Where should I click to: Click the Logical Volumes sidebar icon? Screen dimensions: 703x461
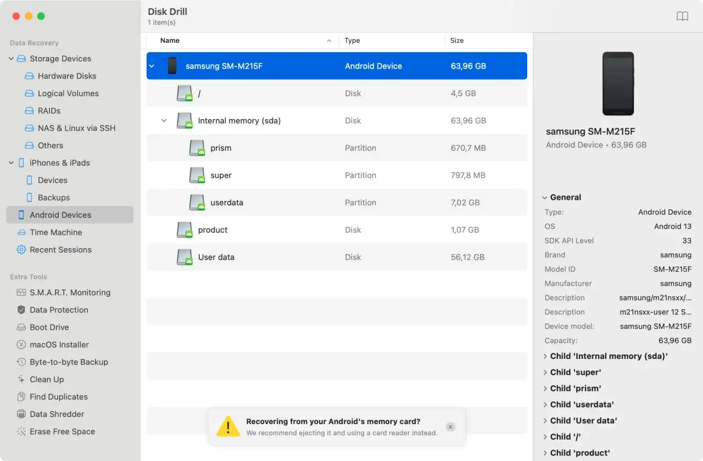coord(30,93)
